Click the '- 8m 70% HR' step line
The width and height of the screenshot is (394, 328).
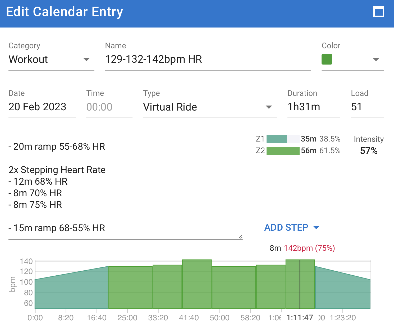pos(35,193)
